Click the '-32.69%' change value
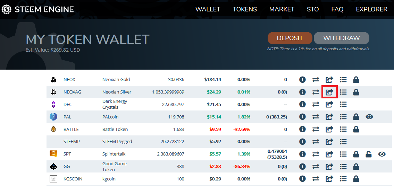394x186 pixels. coord(242,129)
